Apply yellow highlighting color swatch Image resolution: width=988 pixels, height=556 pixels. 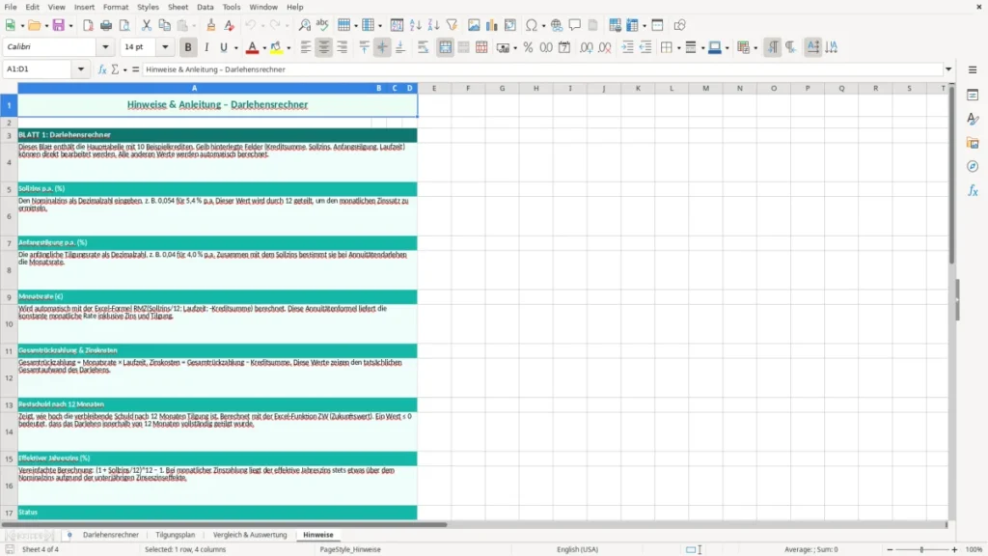pyautogui.click(x=277, y=47)
